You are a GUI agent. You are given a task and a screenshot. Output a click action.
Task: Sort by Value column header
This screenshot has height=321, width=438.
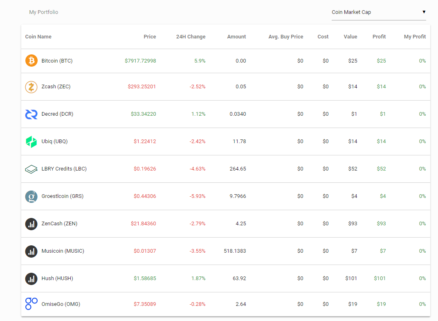click(350, 36)
